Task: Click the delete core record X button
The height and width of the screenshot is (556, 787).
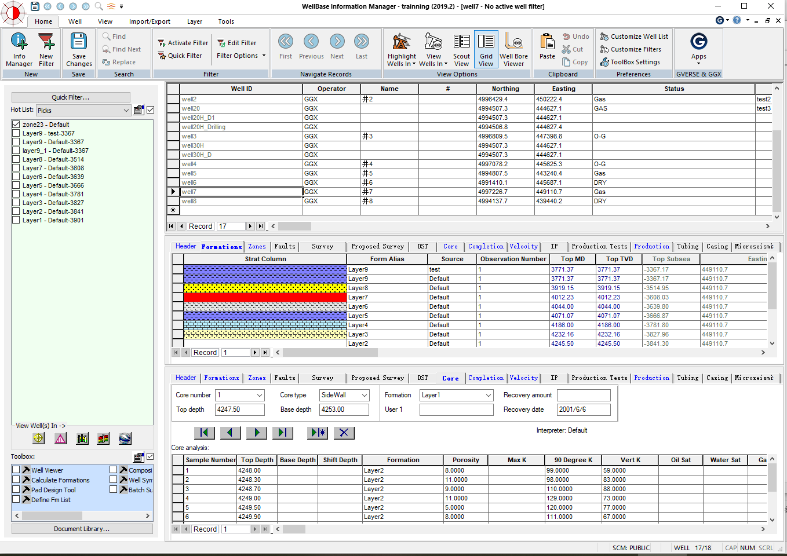Action: [344, 433]
